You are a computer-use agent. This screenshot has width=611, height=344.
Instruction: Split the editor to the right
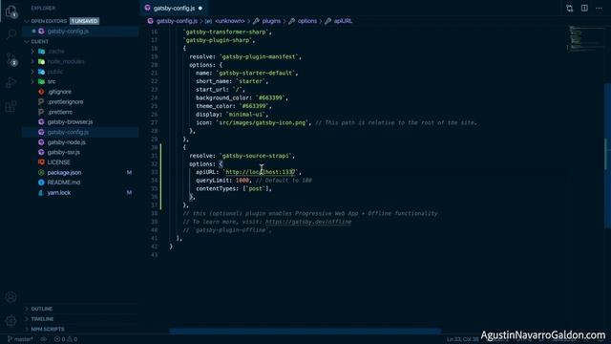(584, 9)
